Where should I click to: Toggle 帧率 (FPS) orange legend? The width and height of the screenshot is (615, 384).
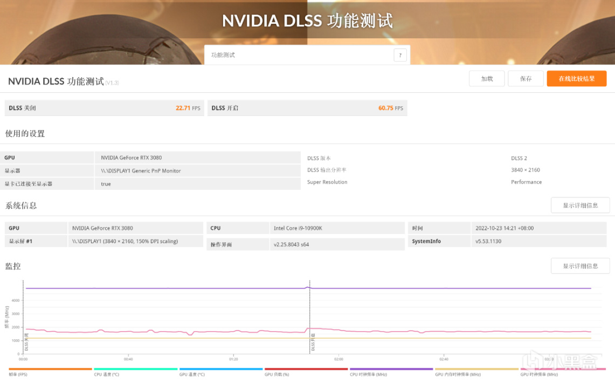tap(50, 372)
